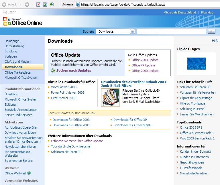
Task: Open Kunden in Österreich link
Action: [x=194, y=157]
